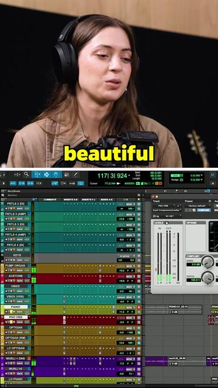Image resolution: width=218 pixels, height=388 pixels.
Task: Open the PNO VRB track selector in plug-in window
Action: click(163, 206)
